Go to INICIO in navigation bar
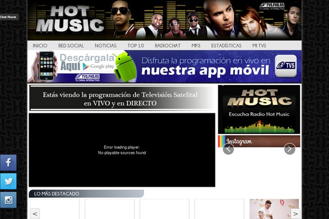This screenshot has height=219, width=329. click(40, 45)
